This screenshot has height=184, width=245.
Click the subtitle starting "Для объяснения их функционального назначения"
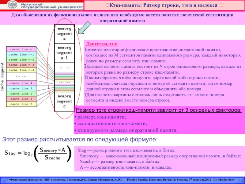point(122,18)
